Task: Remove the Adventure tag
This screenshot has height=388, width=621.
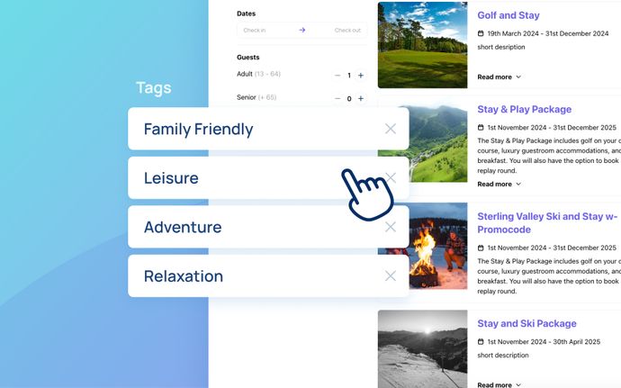Action: coord(390,227)
